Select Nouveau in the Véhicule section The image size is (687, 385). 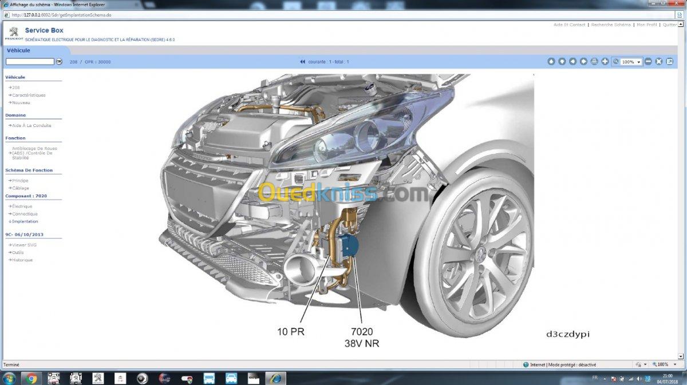tap(21, 103)
